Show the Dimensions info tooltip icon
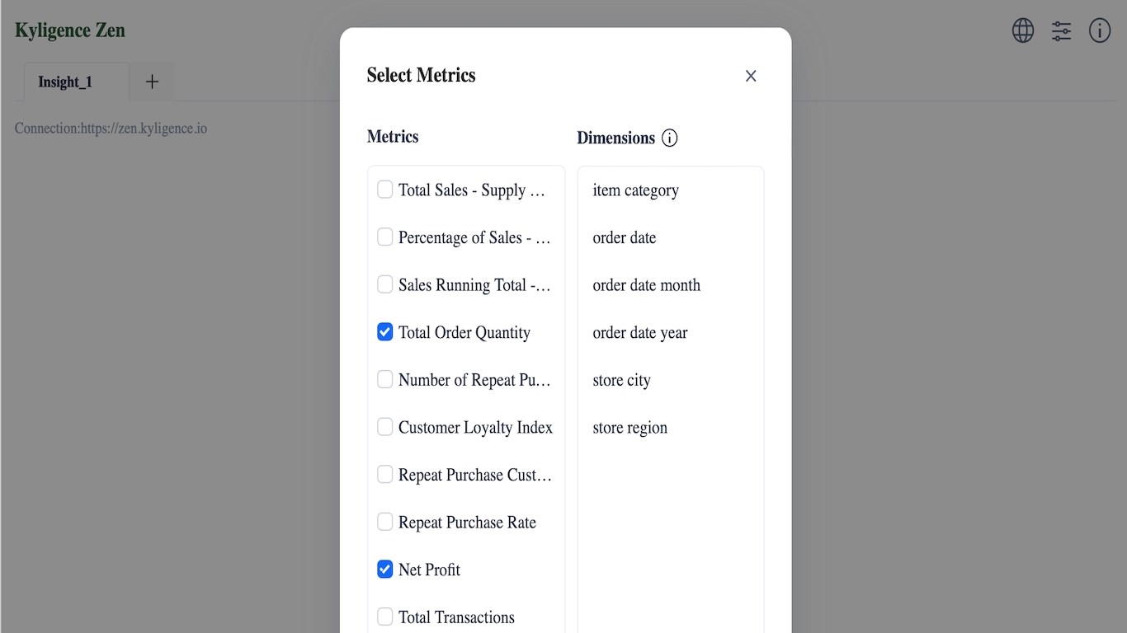The height and width of the screenshot is (633, 1127). point(670,138)
